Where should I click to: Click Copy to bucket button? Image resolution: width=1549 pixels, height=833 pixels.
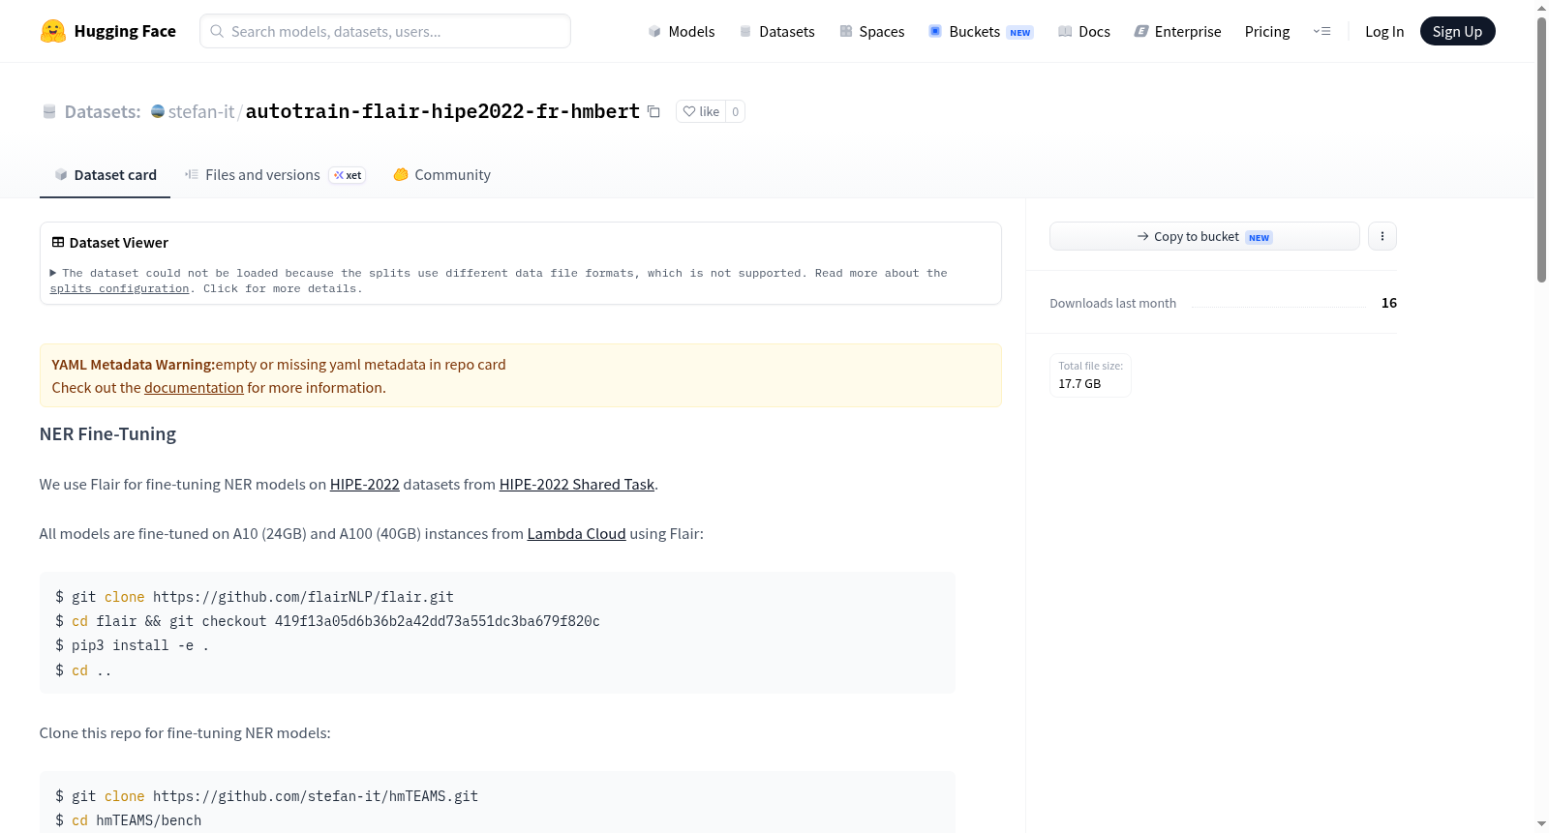click(x=1204, y=236)
